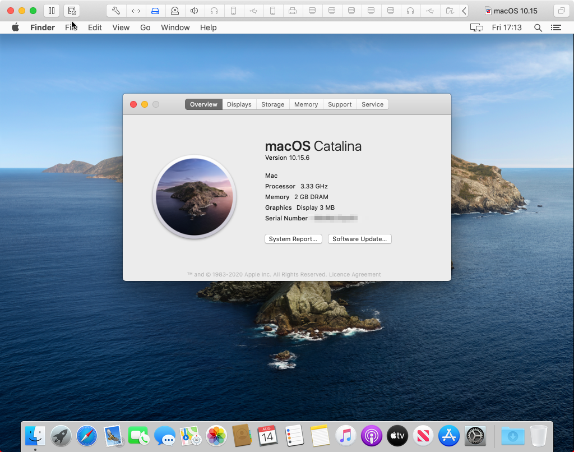Open Notification Center from the menu bar
The width and height of the screenshot is (574, 452).
pos(556,27)
